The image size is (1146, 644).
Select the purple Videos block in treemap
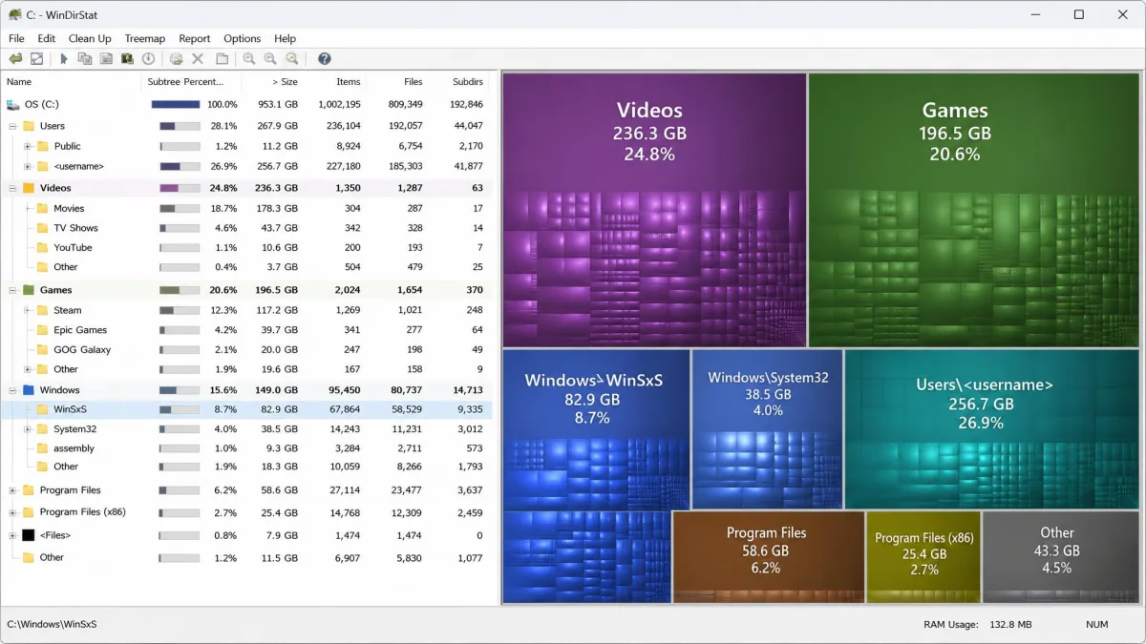point(654,210)
